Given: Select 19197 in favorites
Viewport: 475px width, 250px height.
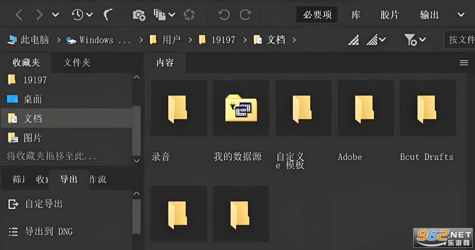Looking at the screenshot, I should pos(66,80).
